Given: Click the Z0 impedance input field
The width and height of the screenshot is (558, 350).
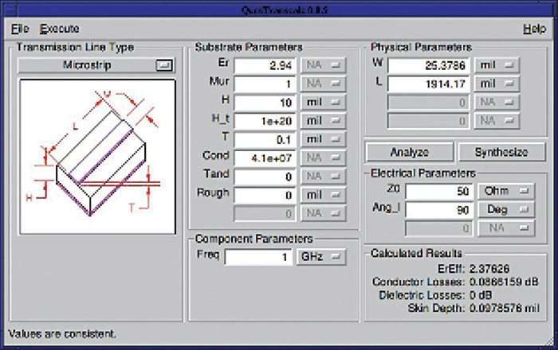Looking at the screenshot, I should pos(439,192).
